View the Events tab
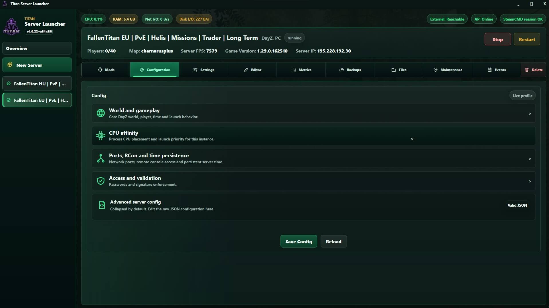 click(496, 70)
